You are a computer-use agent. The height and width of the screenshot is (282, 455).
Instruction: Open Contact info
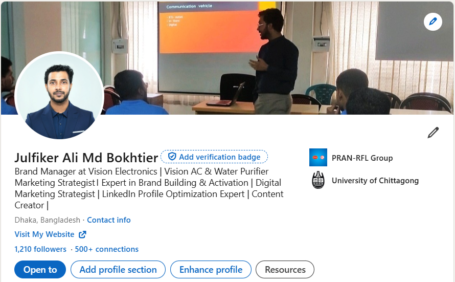(x=109, y=220)
